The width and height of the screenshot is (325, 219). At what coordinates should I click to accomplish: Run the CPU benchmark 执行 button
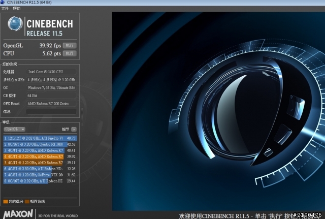coord(70,53)
